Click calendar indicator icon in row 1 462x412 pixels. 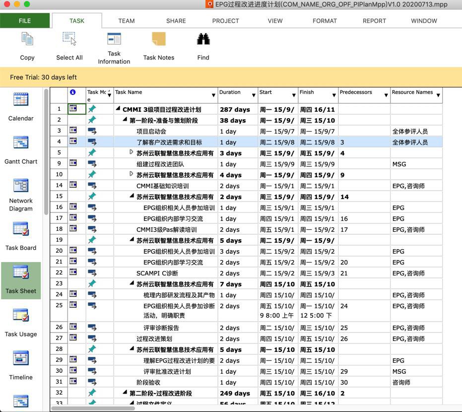click(73, 108)
